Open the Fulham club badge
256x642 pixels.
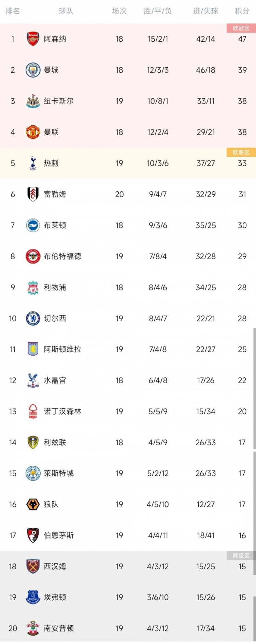point(33,194)
